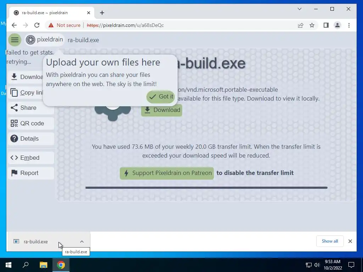Show the QR code for this file

[x=31, y=123]
